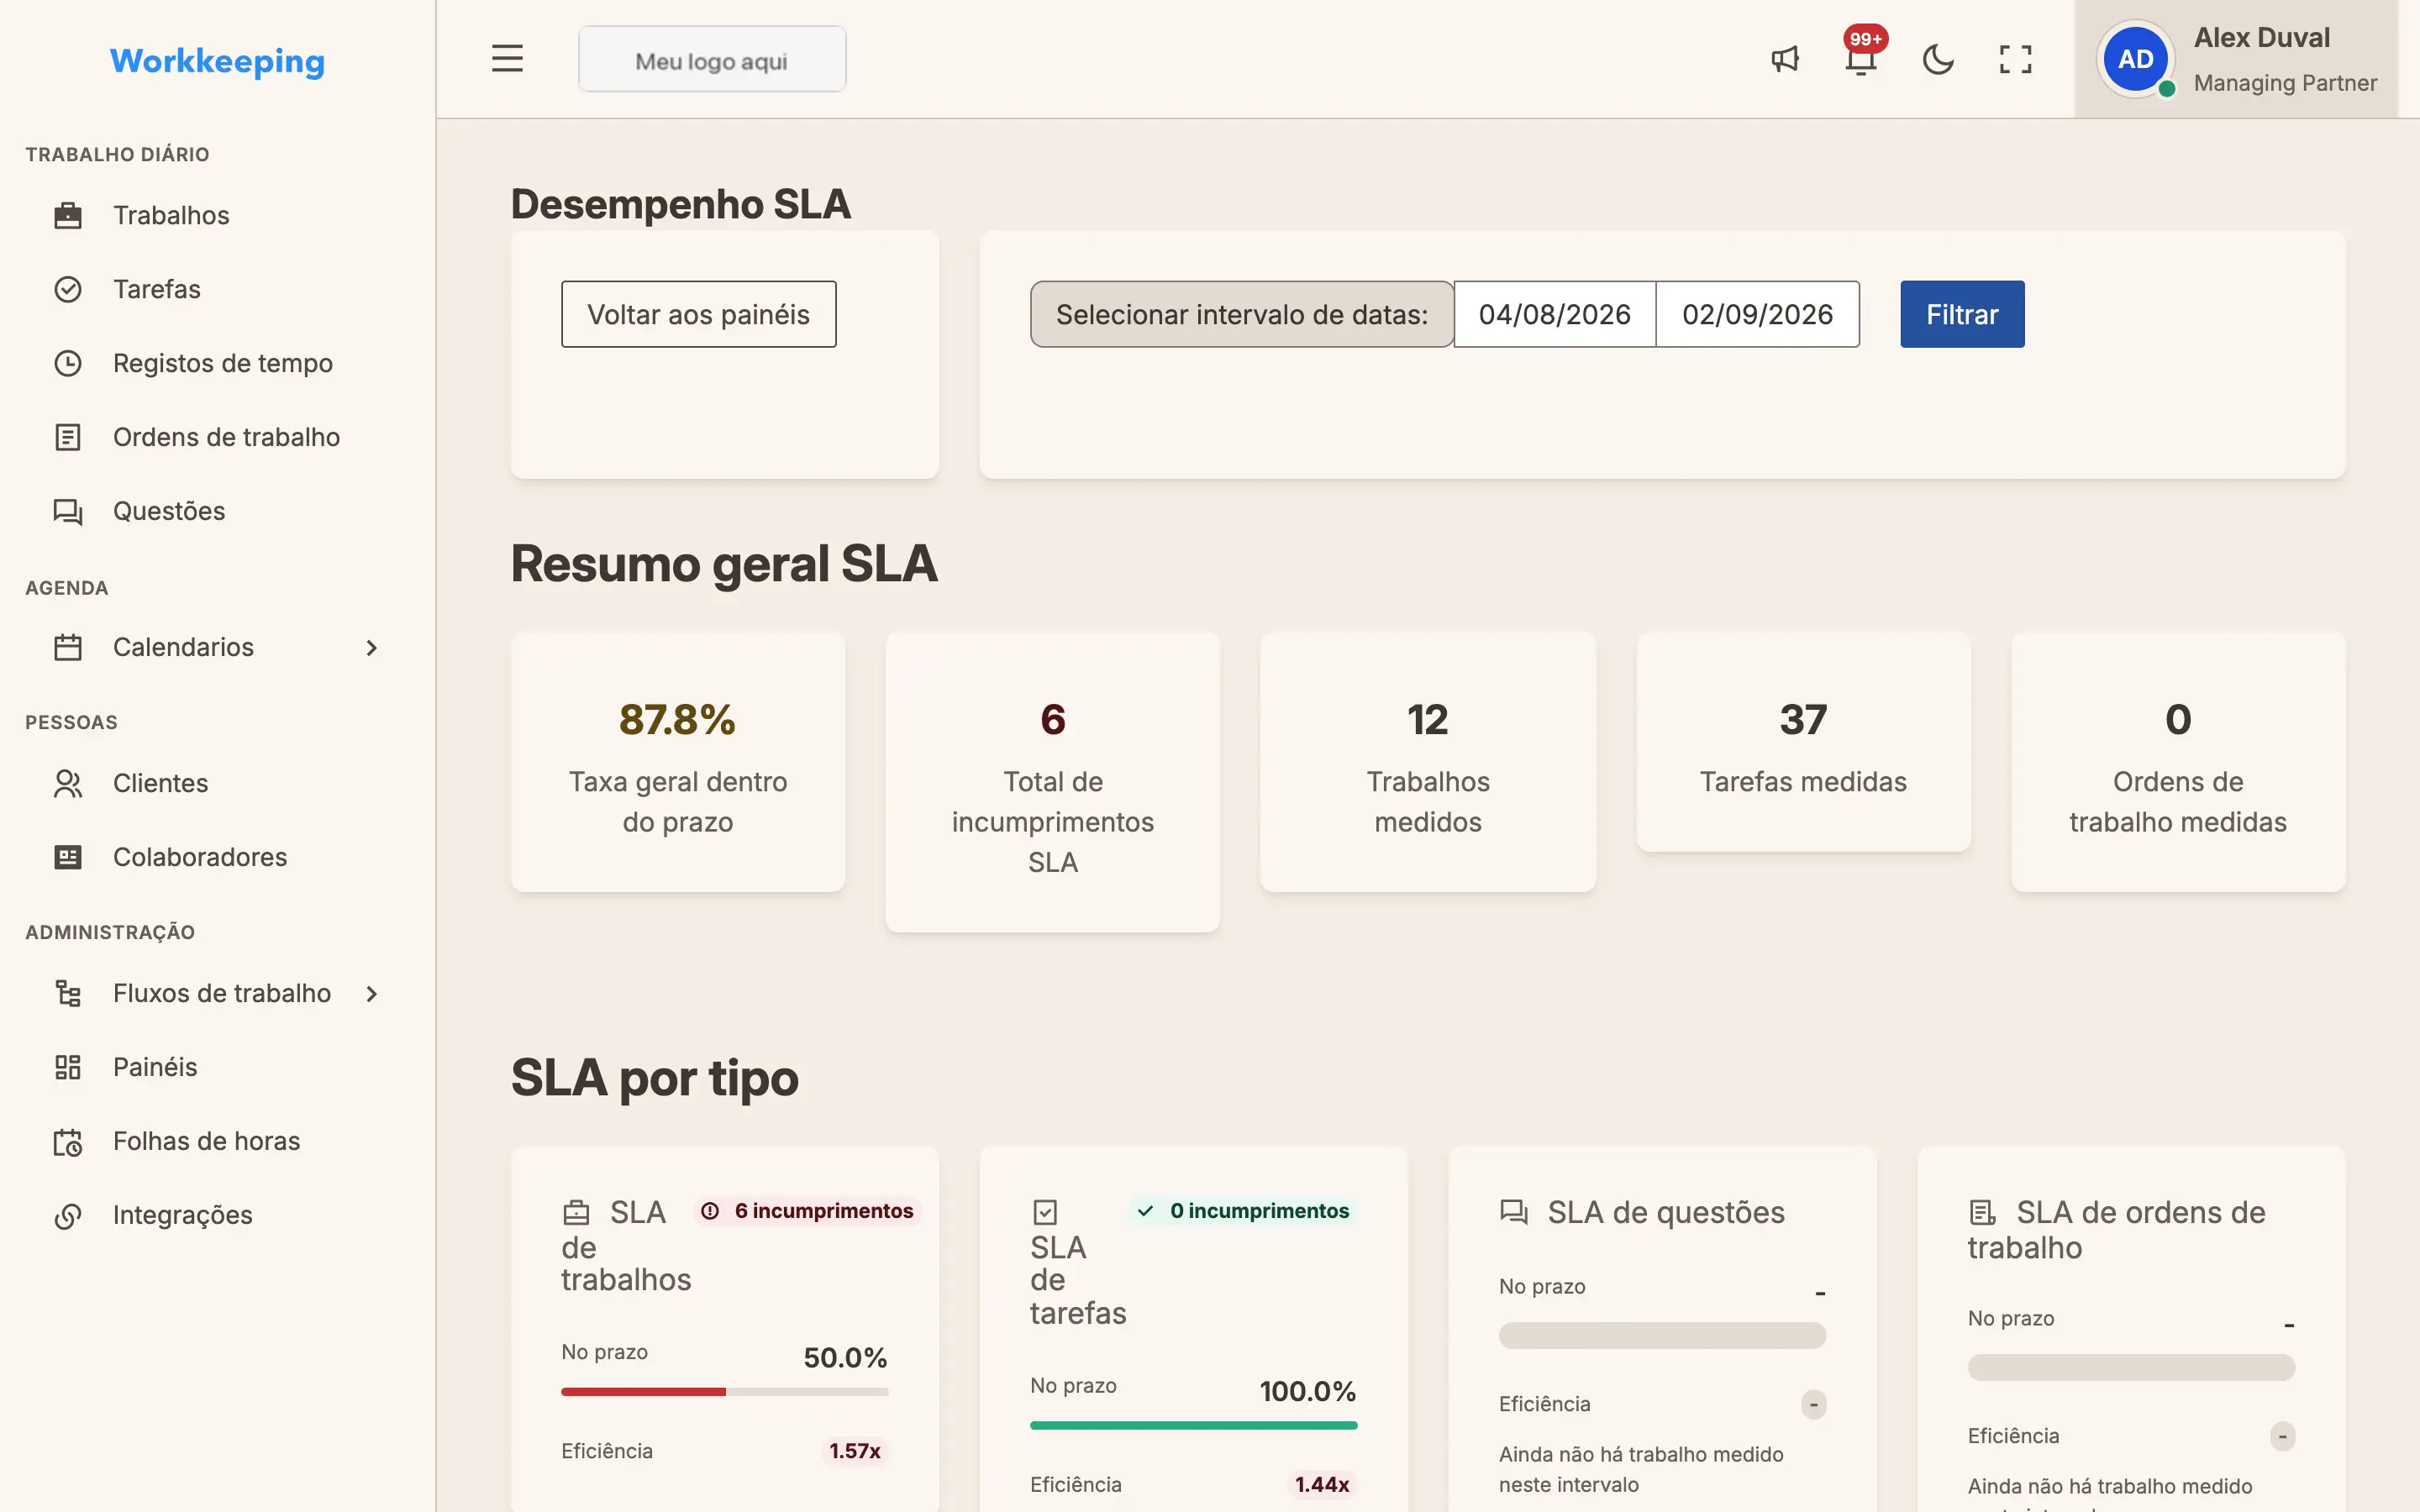Click the Registos de tempo clock icon
The width and height of the screenshot is (2420, 1512).
(68, 363)
